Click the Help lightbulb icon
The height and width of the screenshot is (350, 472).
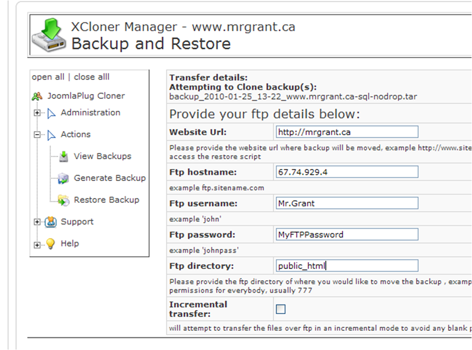click(51, 244)
